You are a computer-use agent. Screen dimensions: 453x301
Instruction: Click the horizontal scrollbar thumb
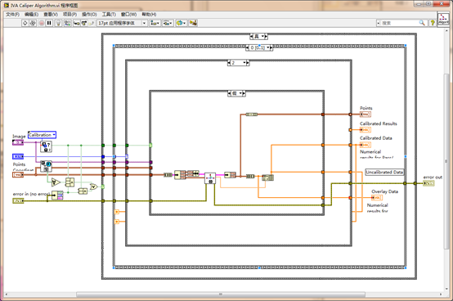point(221,294)
